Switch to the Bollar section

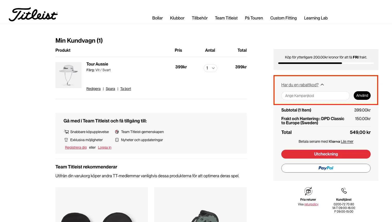click(157, 18)
